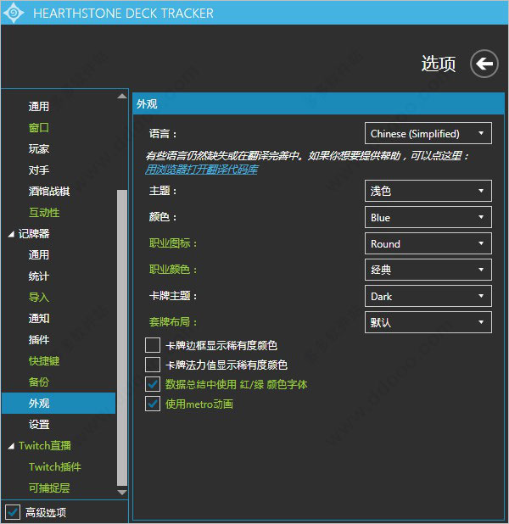509x524 pixels.
Task: Open the 语言 dropdown showing Chinese (Simplified)
Action: tap(428, 133)
